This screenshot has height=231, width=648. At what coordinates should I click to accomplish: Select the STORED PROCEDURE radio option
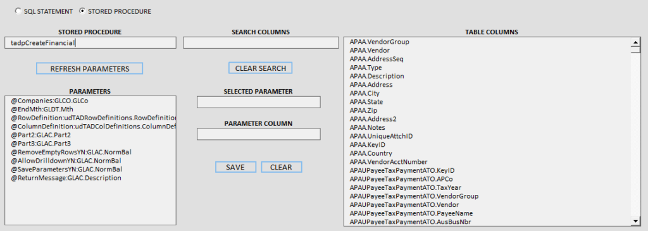pyautogui.click(x=82, y=11)
